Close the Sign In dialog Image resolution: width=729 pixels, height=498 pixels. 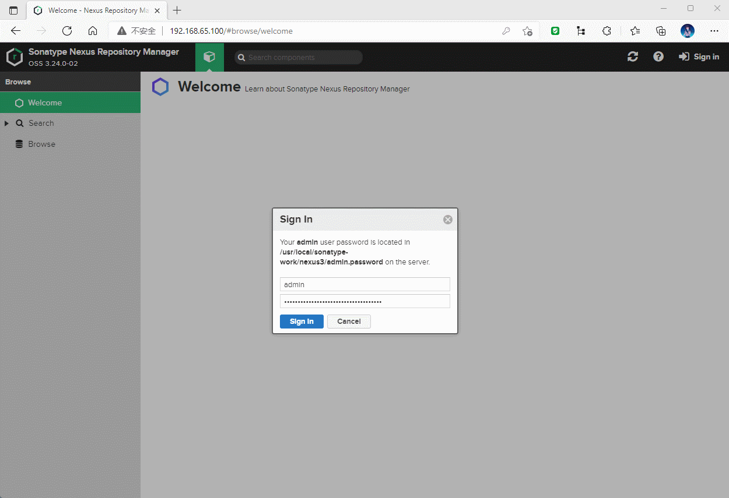pyautogui.click(x=448, y=220)
